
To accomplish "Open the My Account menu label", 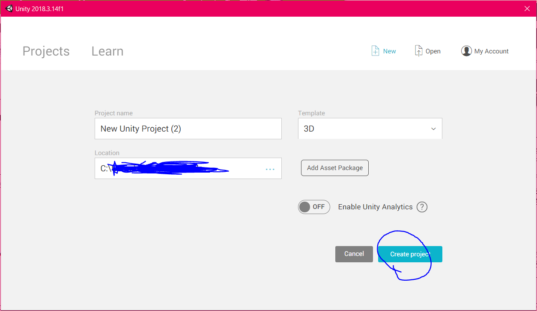I will 492,51.
